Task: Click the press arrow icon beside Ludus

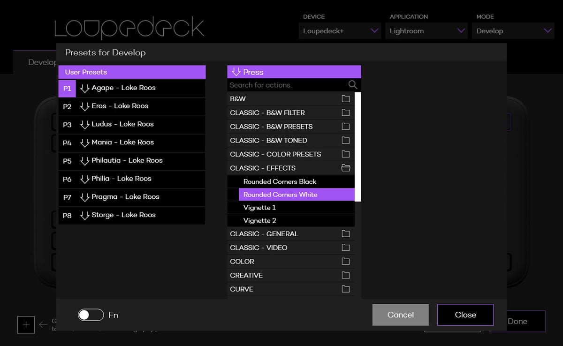Action: pos(85,125)
